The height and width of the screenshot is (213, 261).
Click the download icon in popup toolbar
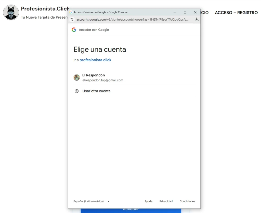[197, 19]
